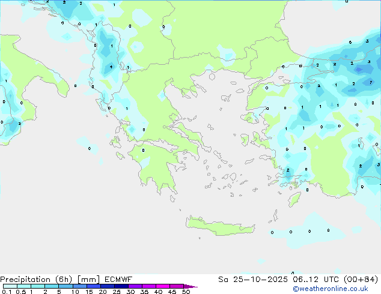Click the legend scale label 45
Image resolution: width=381 pixels, height=294 pixels.
click(172, 292)
